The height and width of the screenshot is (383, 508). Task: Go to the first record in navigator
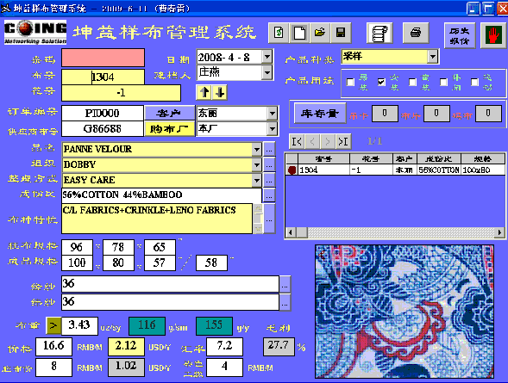297,141
